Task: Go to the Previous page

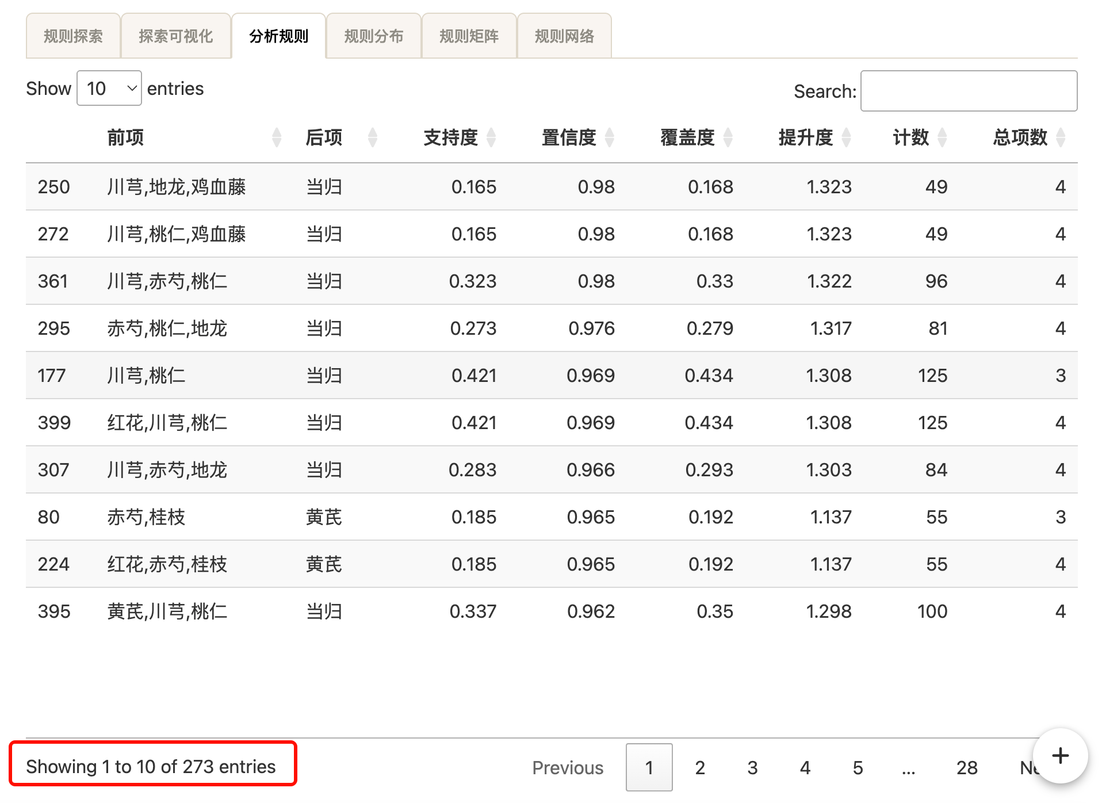Action: [568, 767]
